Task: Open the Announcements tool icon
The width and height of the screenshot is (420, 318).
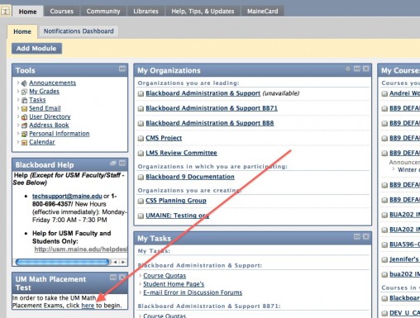Action: (24, 83)
